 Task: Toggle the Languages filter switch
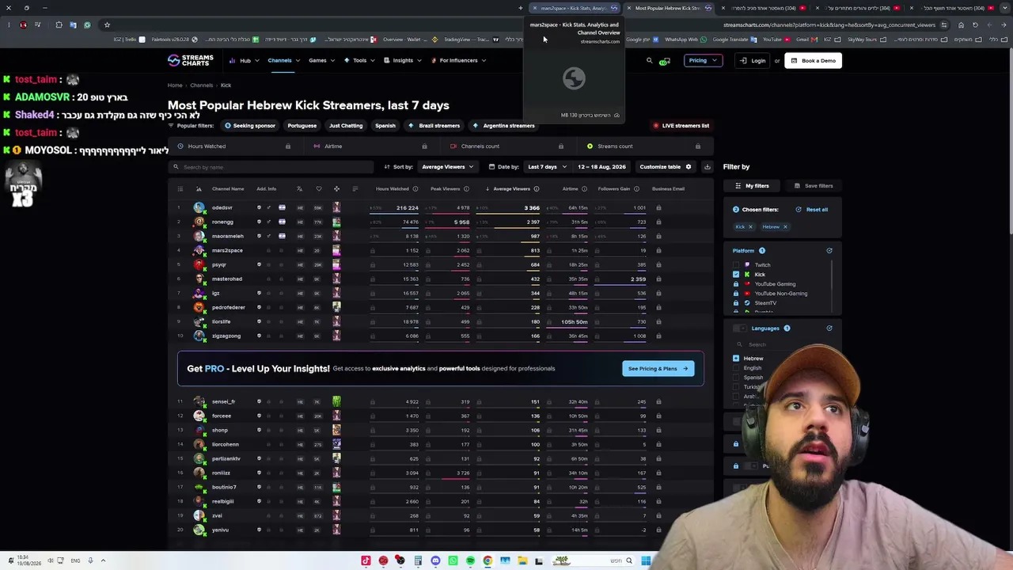tap(739, 328)
